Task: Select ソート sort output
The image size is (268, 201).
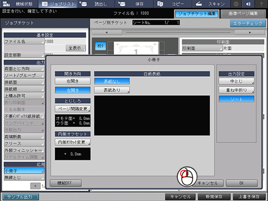Action: (x=236, y=99)
